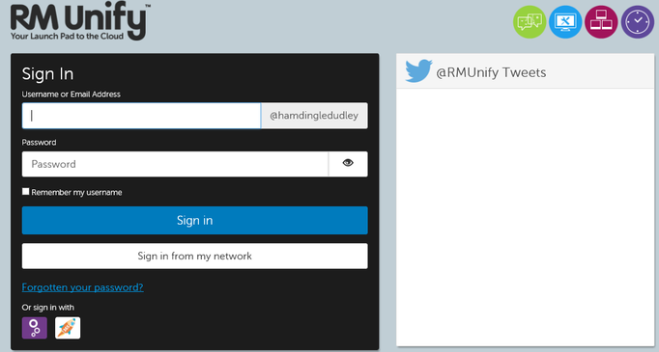Click the @hamdingledudley domain suffix
This screenshot has height=352, width=659.
pyautogui.click(x=314, y=116)
